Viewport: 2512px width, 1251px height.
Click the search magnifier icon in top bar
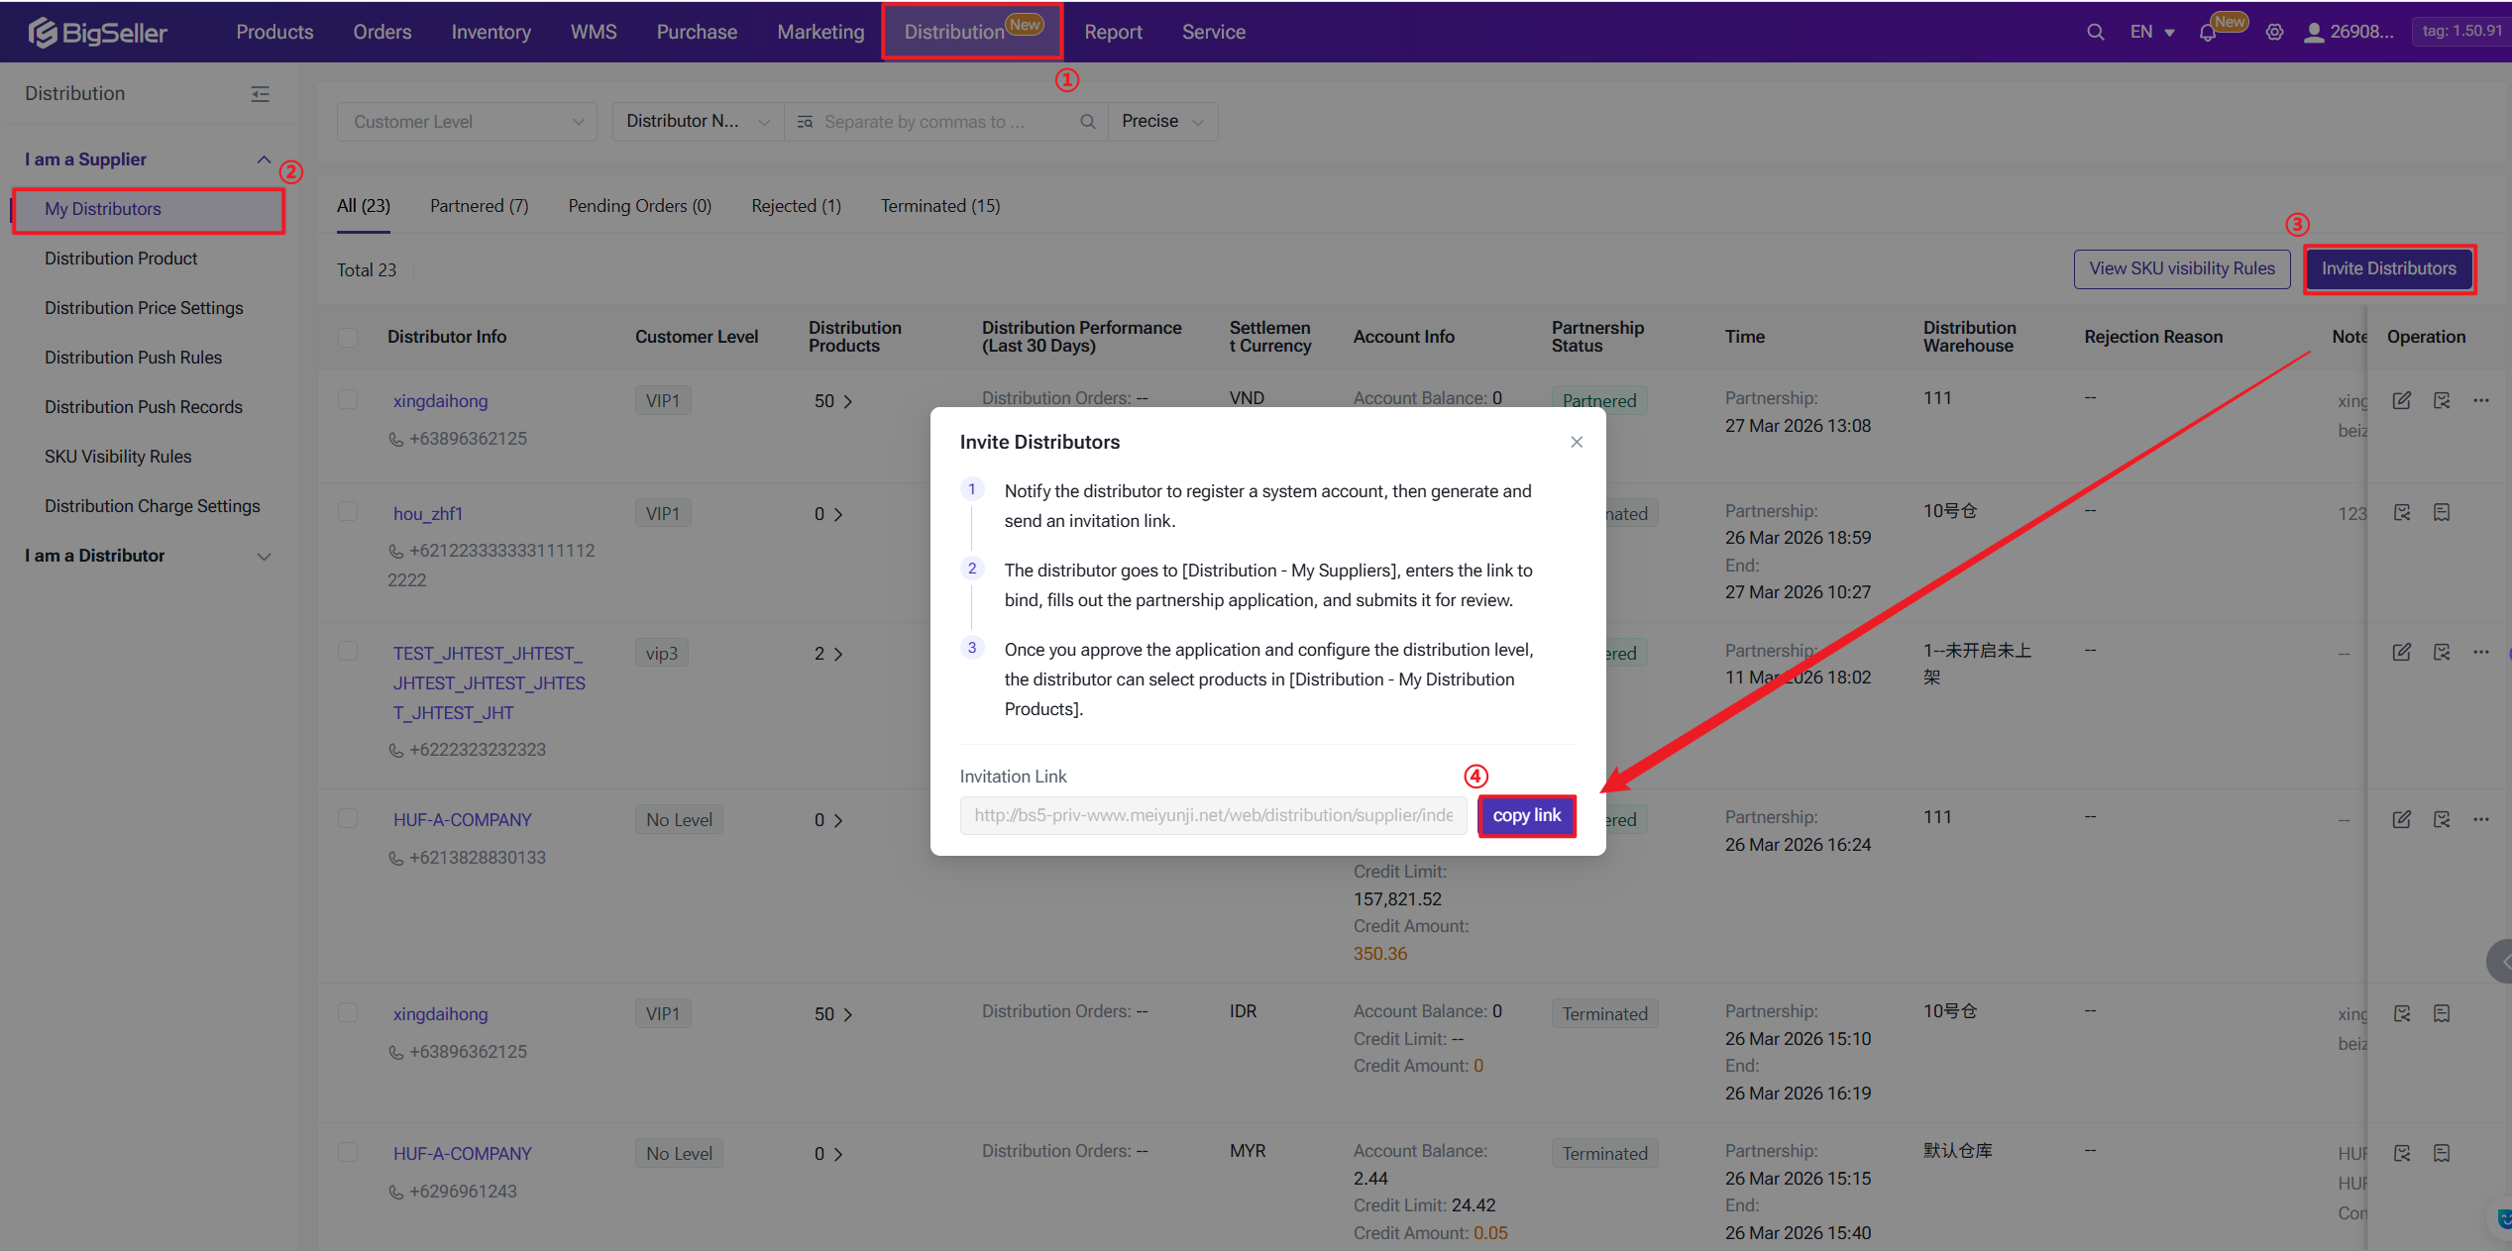pos(2095,32)
